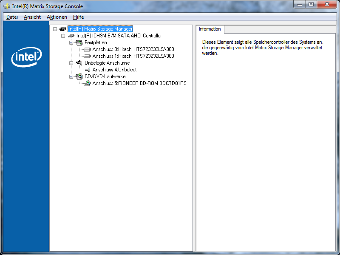Click the Anschluss 4 unassigned port icon
The width and height of the screenshot is (340, 255).
pyautogui.click(x=87, y=70)
